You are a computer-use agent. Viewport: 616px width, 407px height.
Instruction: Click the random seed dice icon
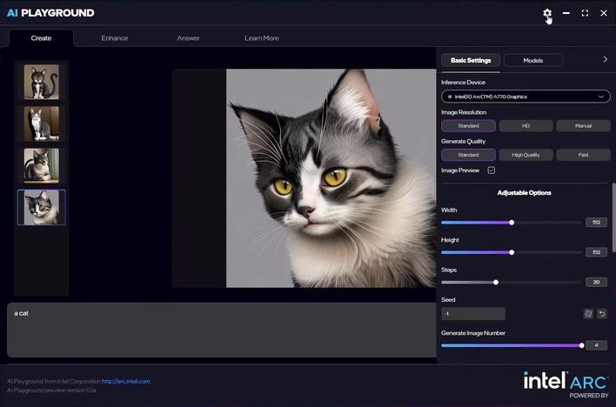[588, 313]
